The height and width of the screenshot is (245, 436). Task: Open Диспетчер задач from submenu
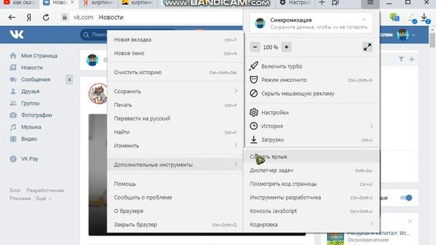(311, 170)
